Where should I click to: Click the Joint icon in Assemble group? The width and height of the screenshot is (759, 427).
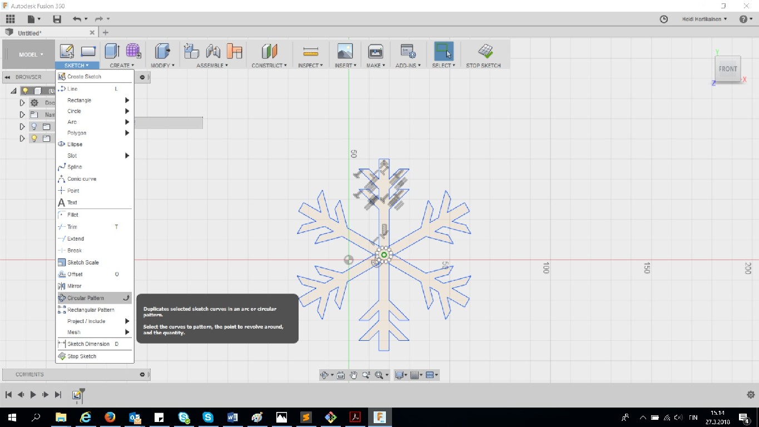tap(213, 52)
